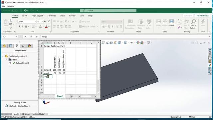Open the FeatureManager design tree tab icon

pyautogui.click(x=4, y=46)
